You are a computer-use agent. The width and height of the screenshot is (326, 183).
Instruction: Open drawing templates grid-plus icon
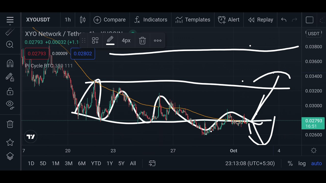click(x=95, y=40)
